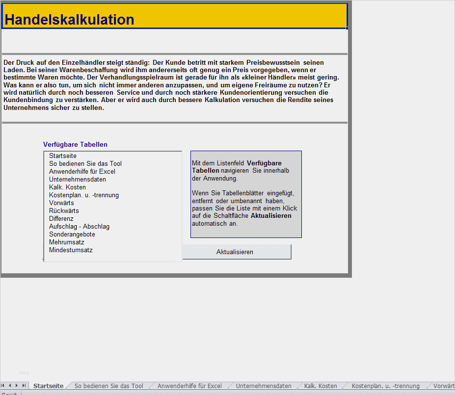This screenshot has width=455, height=395.
Task: Switch to the Unternehmensdaten sheet tab
Action: pos(264,386)
